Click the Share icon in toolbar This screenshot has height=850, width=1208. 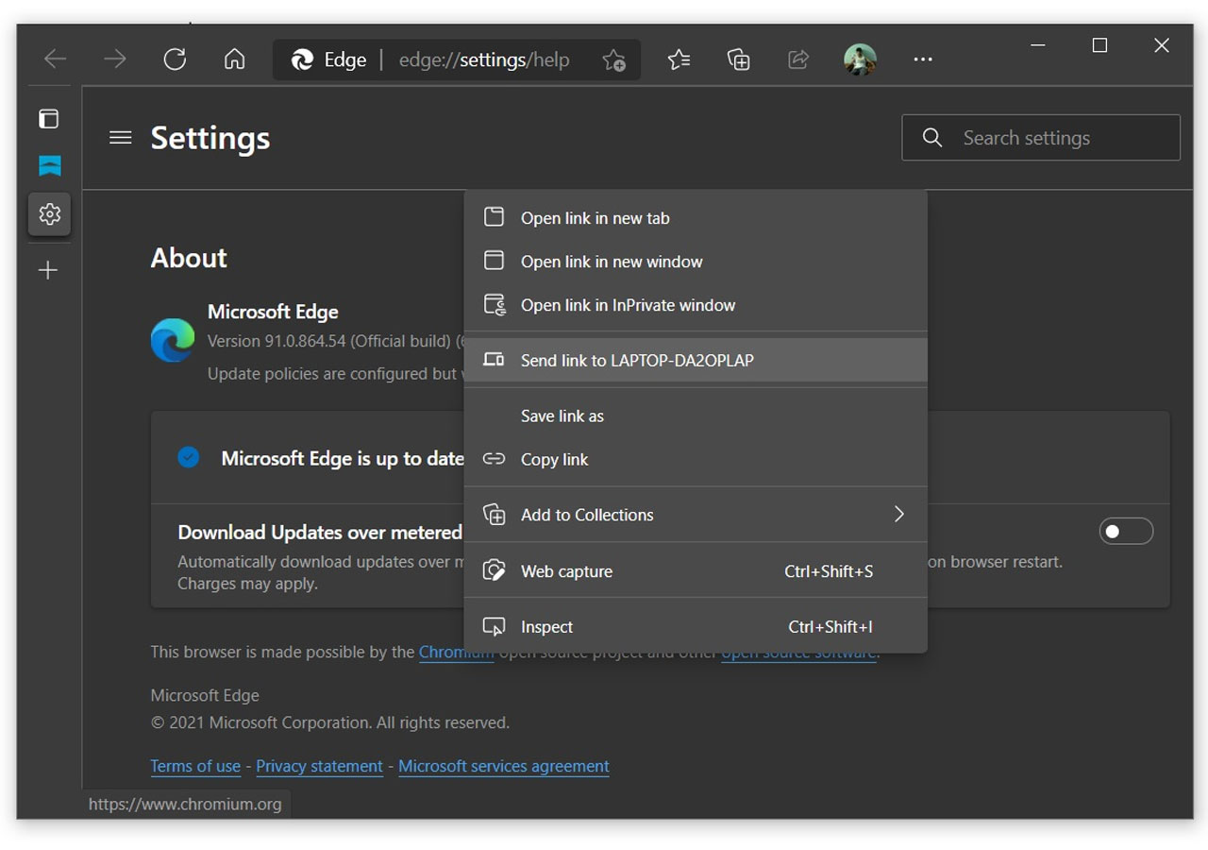point(798,59)
